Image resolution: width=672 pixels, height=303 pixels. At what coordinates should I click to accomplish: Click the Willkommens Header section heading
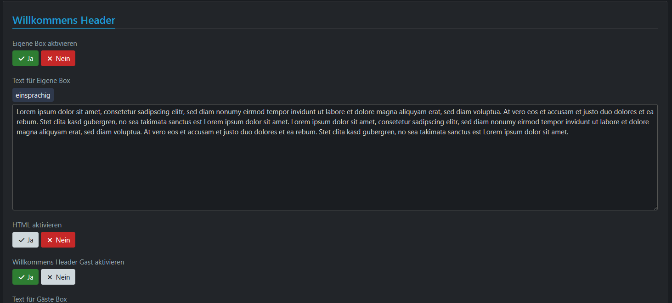[64, 20]
